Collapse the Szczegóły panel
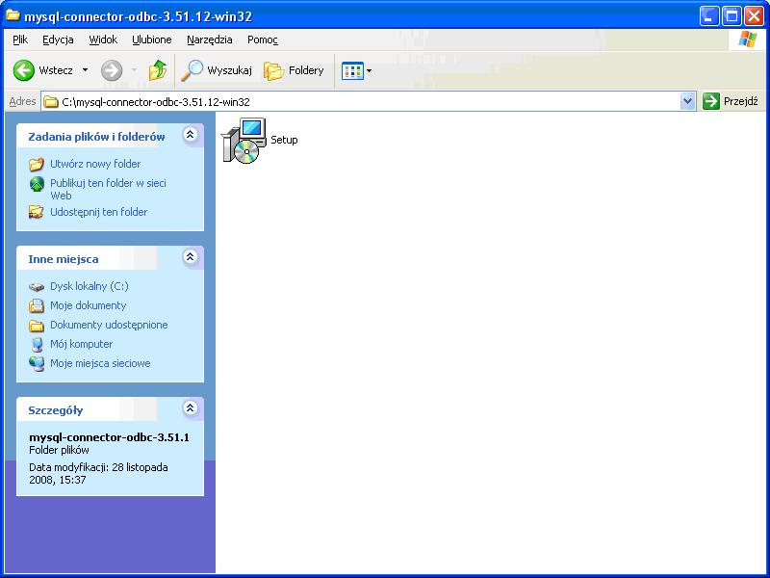 (190, 408)
